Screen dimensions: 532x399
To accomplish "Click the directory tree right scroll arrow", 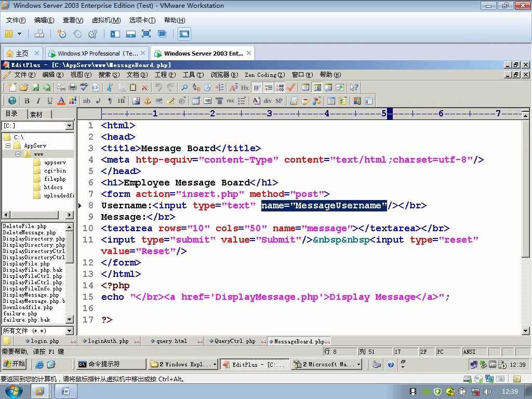I will click(69, 215).
